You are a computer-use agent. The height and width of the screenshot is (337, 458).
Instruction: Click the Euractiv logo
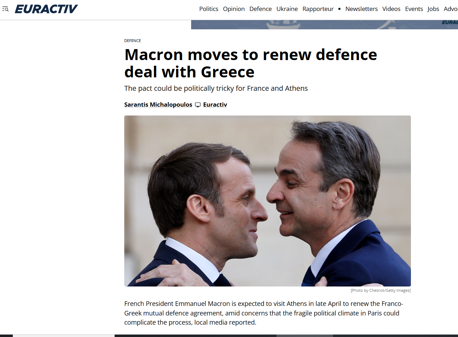pos(46,9)
